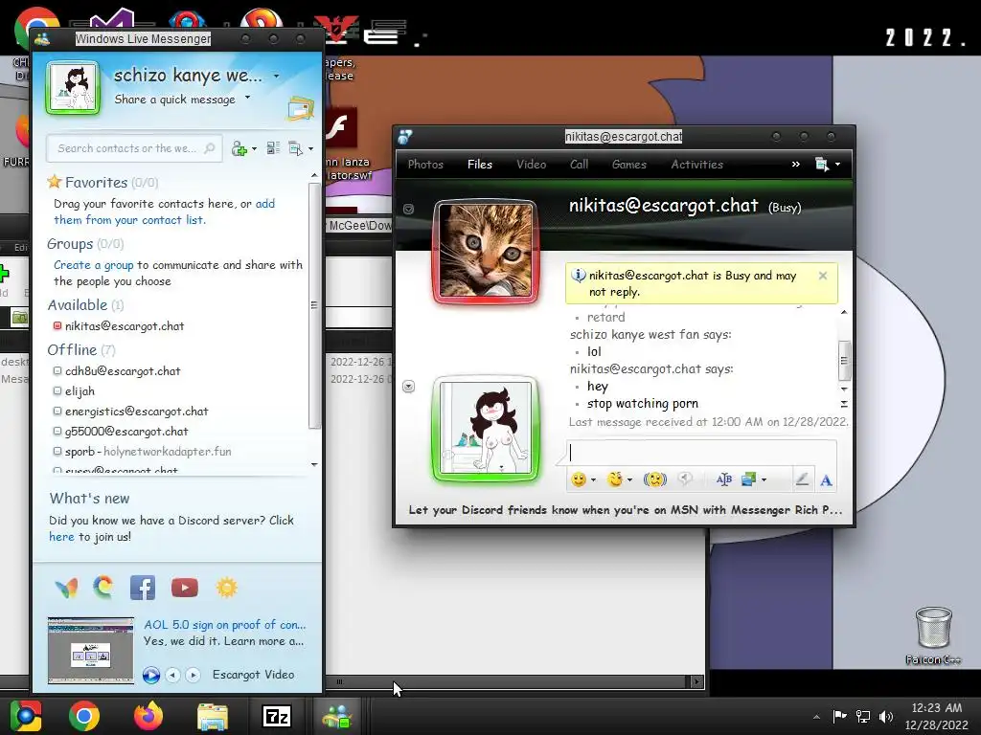Show hidden tray icons arrow
981x735 pixels.
(x=816, y=717)
